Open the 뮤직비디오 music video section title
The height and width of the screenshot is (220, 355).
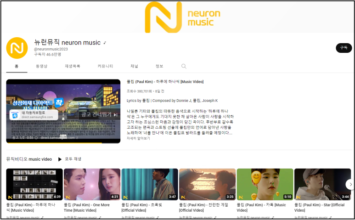[29, 159]
